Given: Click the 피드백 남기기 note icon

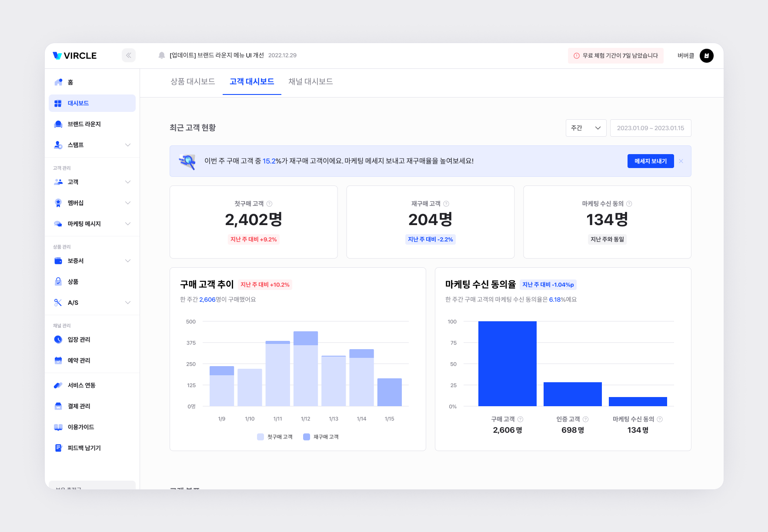Looking at the screenshot, I should pos(58,448).
